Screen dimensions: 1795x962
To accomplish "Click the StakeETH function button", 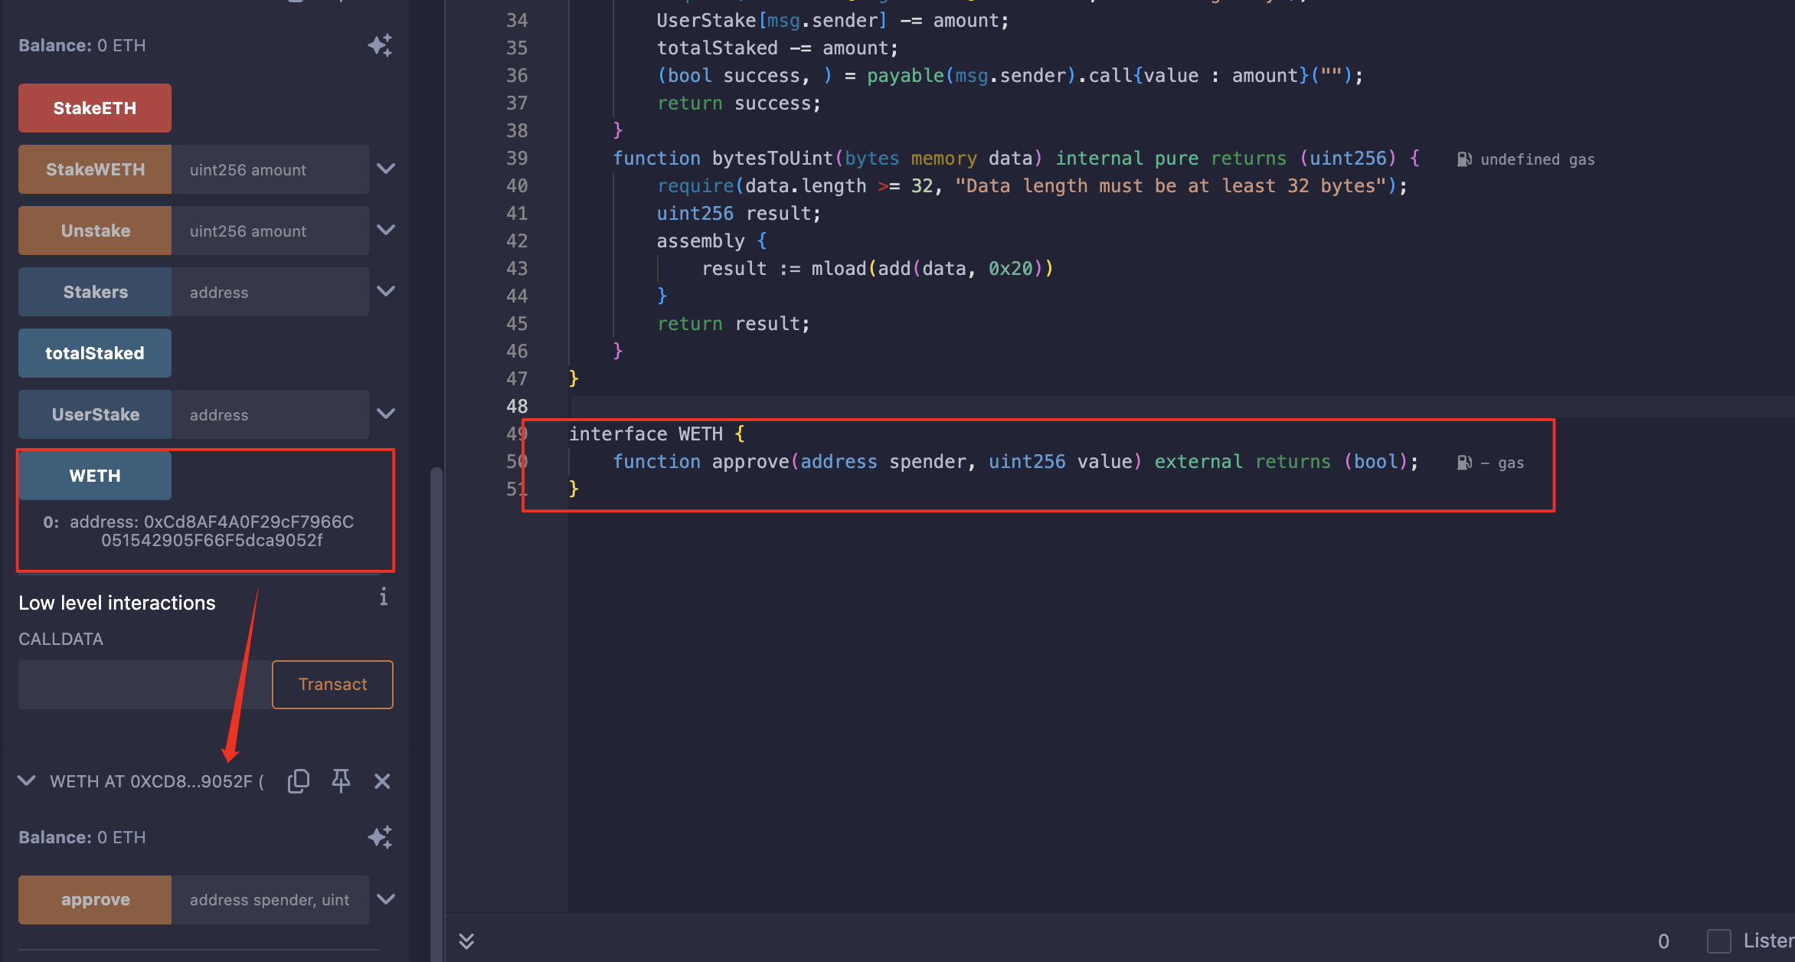I will tap(95, 108).
